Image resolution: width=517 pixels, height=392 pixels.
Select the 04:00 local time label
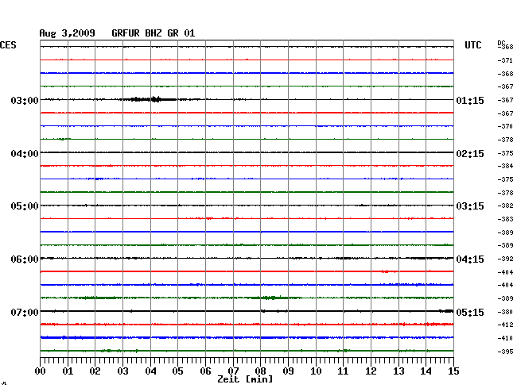point(25,154)
